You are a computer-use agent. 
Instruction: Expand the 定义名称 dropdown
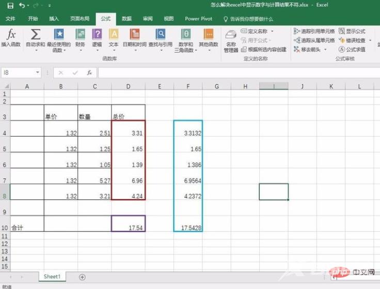(273, 31)
